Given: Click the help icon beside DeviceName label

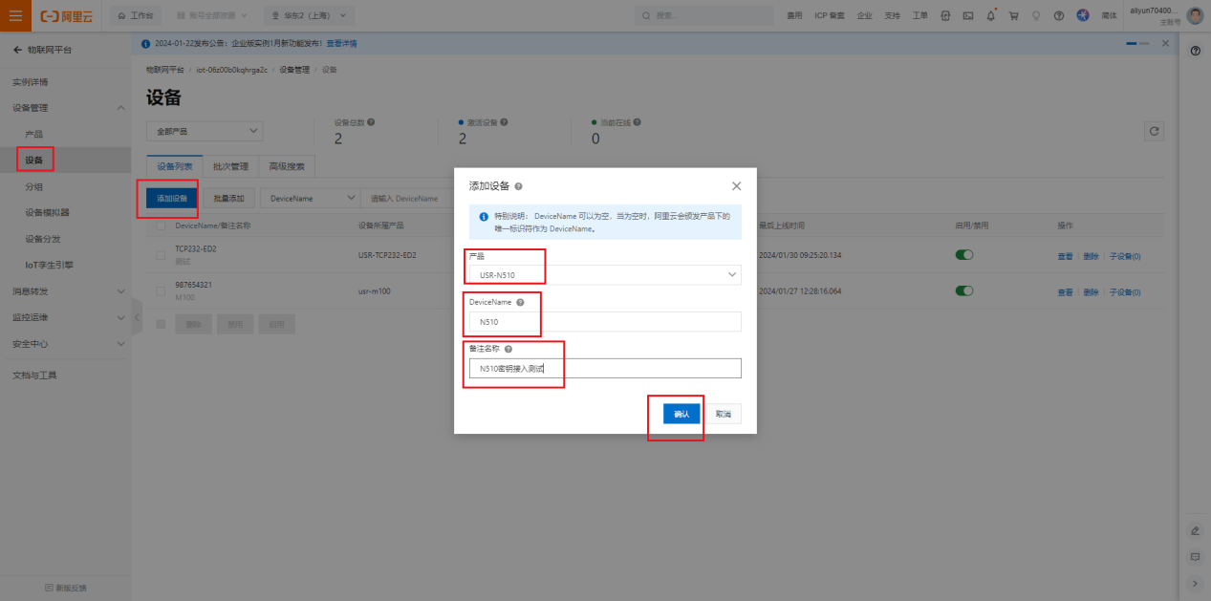Looking at the screenshot, I should point(520,302).
